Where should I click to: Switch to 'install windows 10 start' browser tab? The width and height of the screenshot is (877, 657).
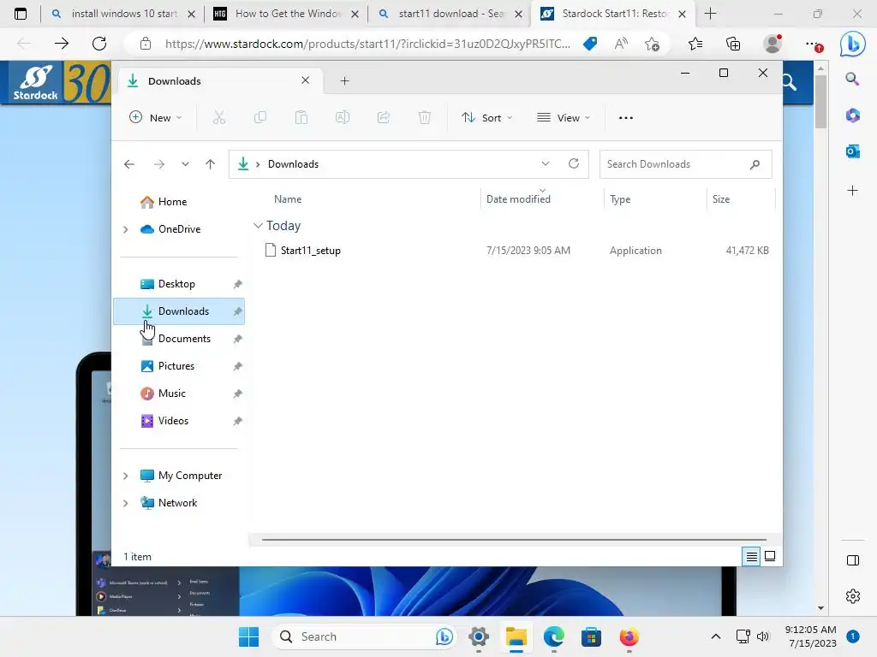pyautogui.click(x=123, y=14)
